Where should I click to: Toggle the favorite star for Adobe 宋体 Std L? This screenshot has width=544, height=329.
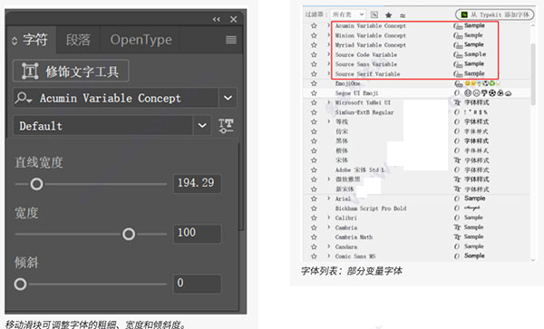pos(314,169)
